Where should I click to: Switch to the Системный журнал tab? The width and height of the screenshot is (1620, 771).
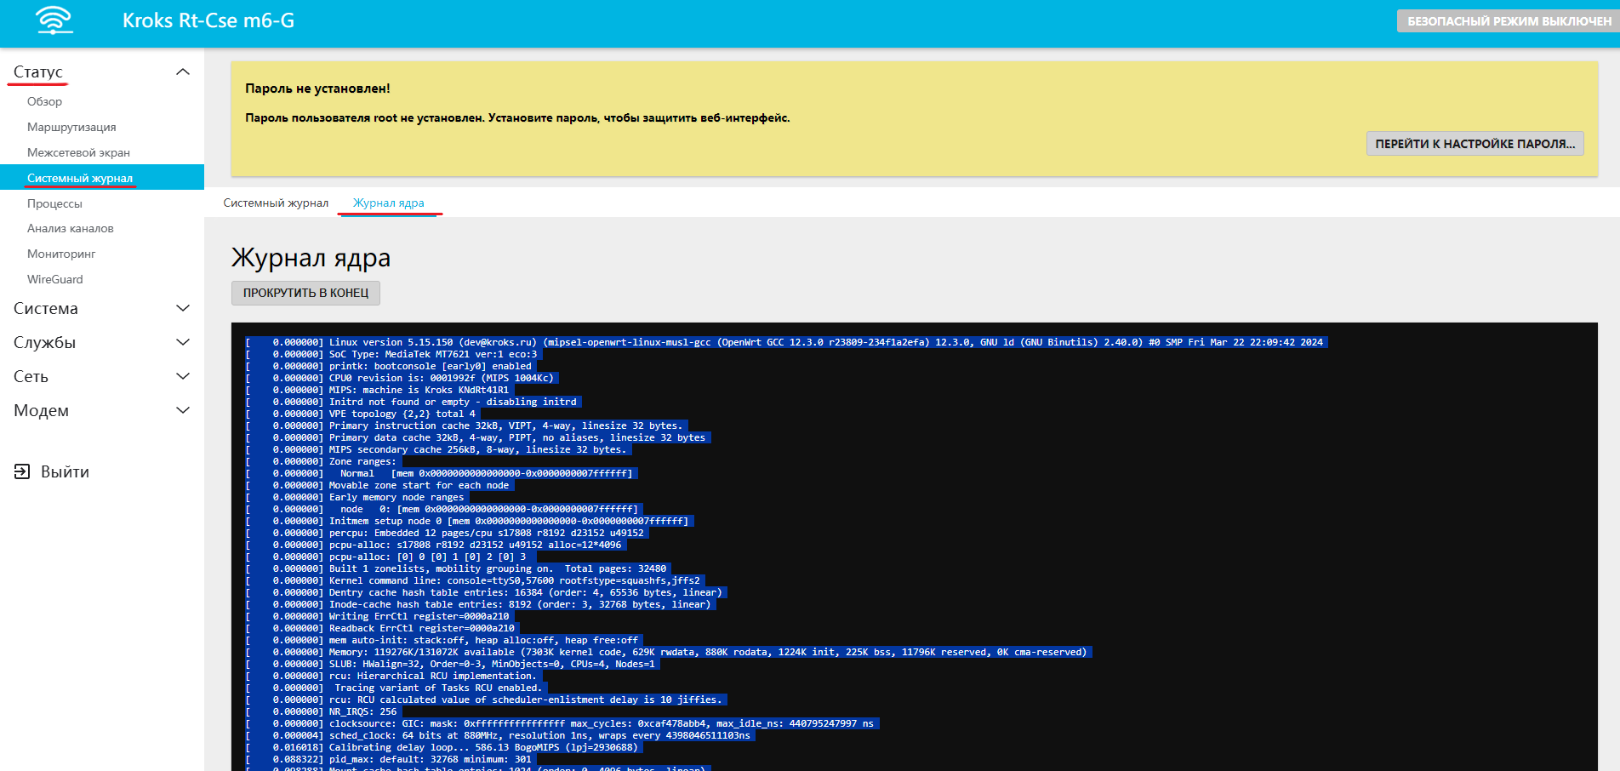coord(276,203)
